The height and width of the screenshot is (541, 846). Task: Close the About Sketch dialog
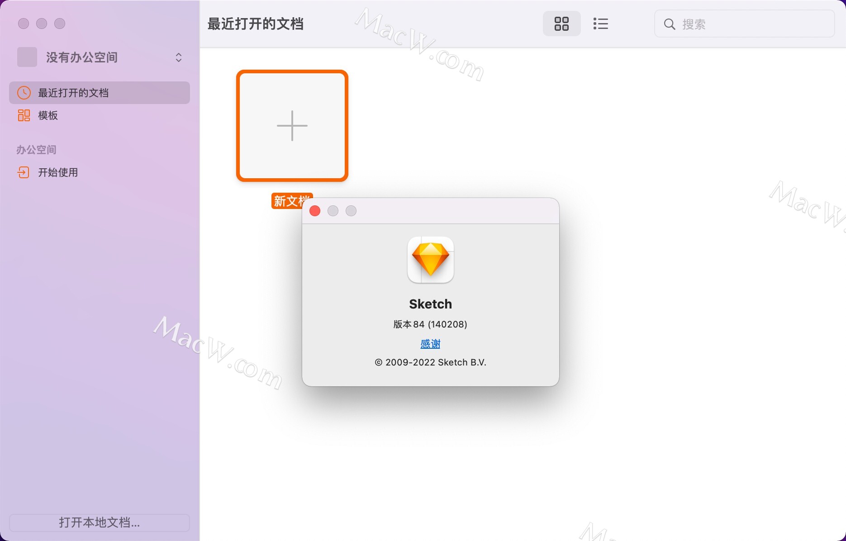[x=315, y=211]
